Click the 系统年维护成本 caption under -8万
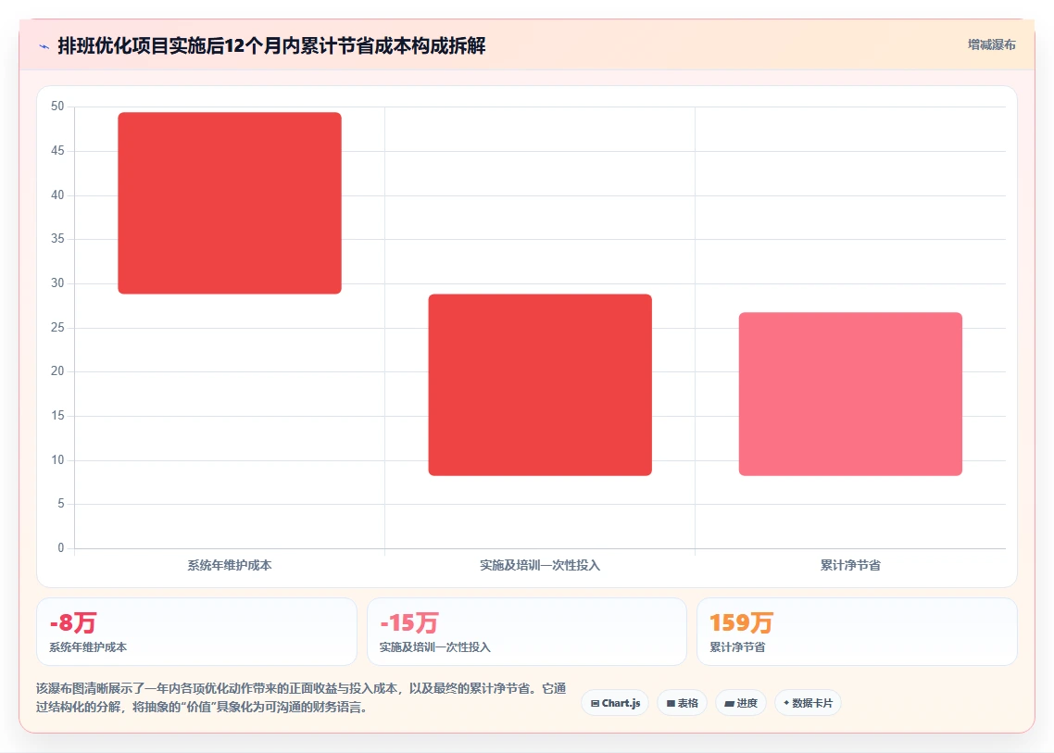The width and height of the screenshot is (1054, 753). (x=88, y=647)
